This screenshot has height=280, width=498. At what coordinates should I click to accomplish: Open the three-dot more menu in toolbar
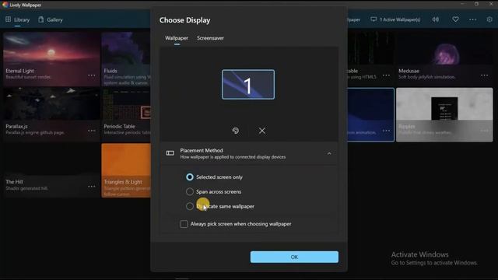point(472,19)
